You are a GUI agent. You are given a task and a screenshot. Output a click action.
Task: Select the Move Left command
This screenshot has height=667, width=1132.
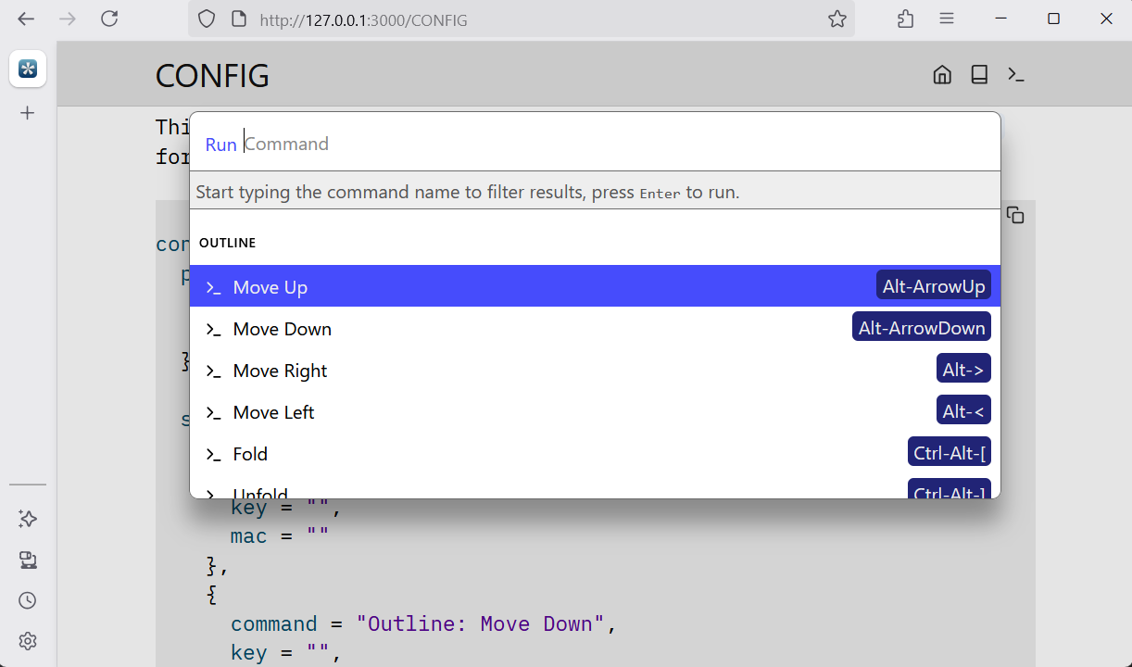(x=595, y=411)
